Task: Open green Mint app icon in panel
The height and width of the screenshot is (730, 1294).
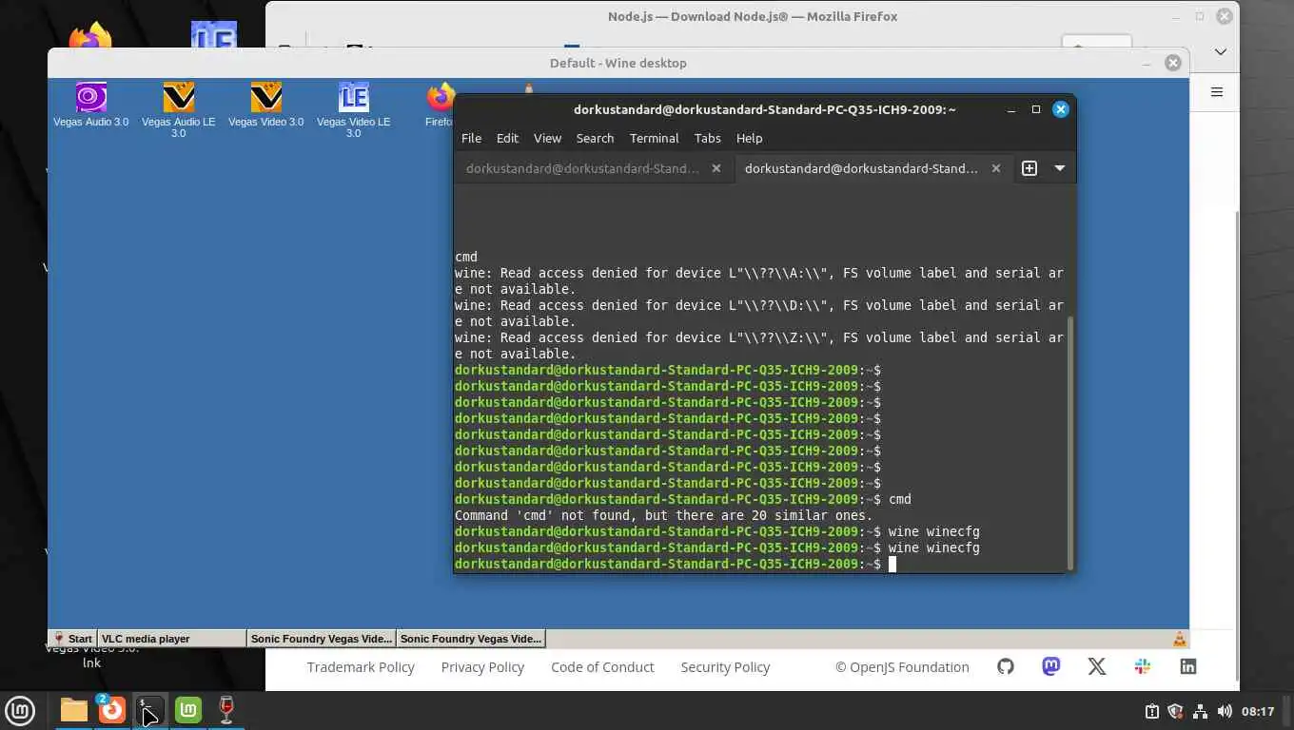Action: click(188, 710)
